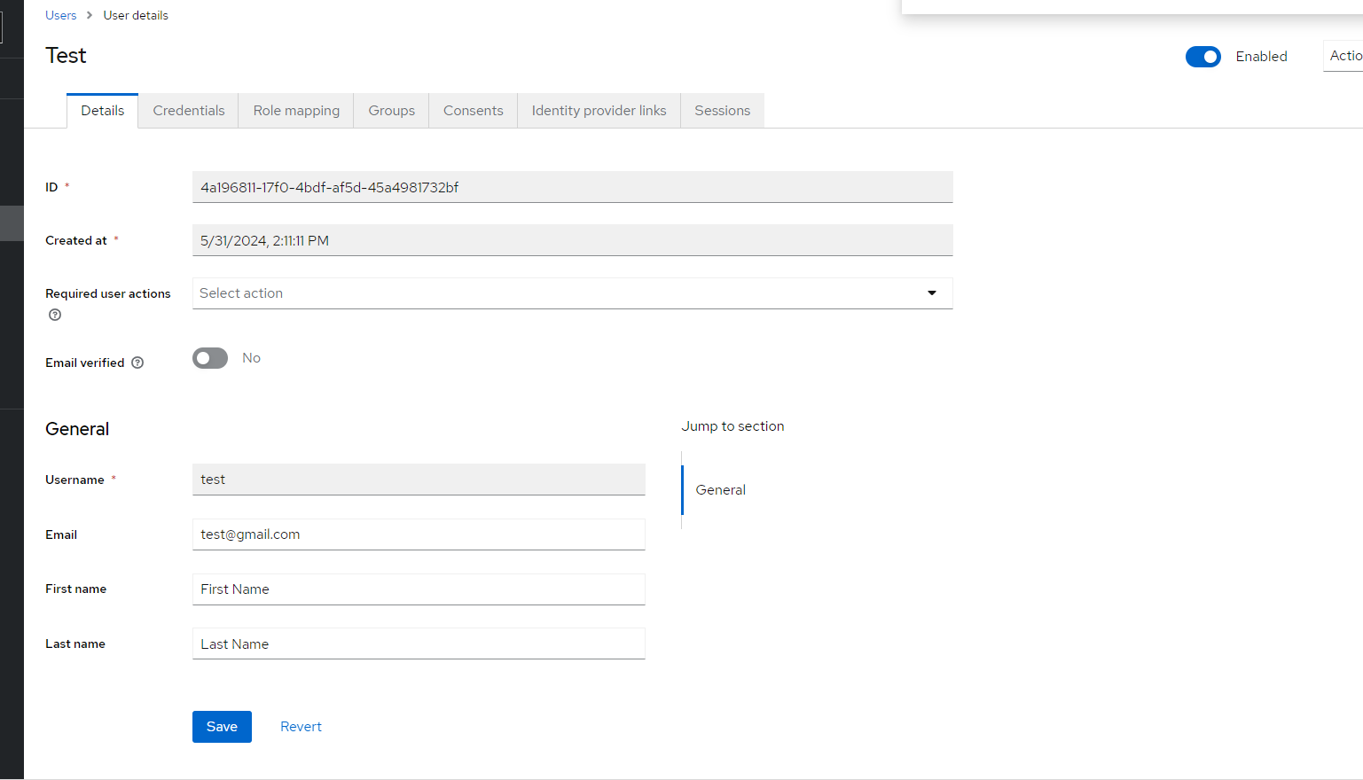Image resolution: width=1363 pixels, height=780 pixels.
Task: Click the Created at field
Action: (572, 240)
